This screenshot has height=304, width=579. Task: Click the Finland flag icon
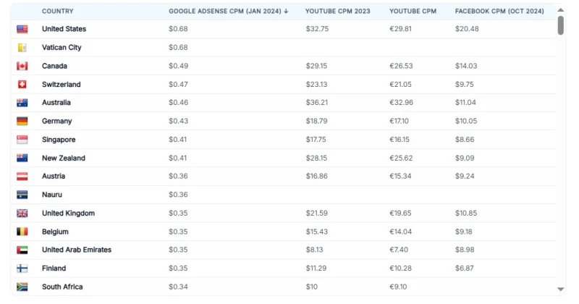click(22, 269)
